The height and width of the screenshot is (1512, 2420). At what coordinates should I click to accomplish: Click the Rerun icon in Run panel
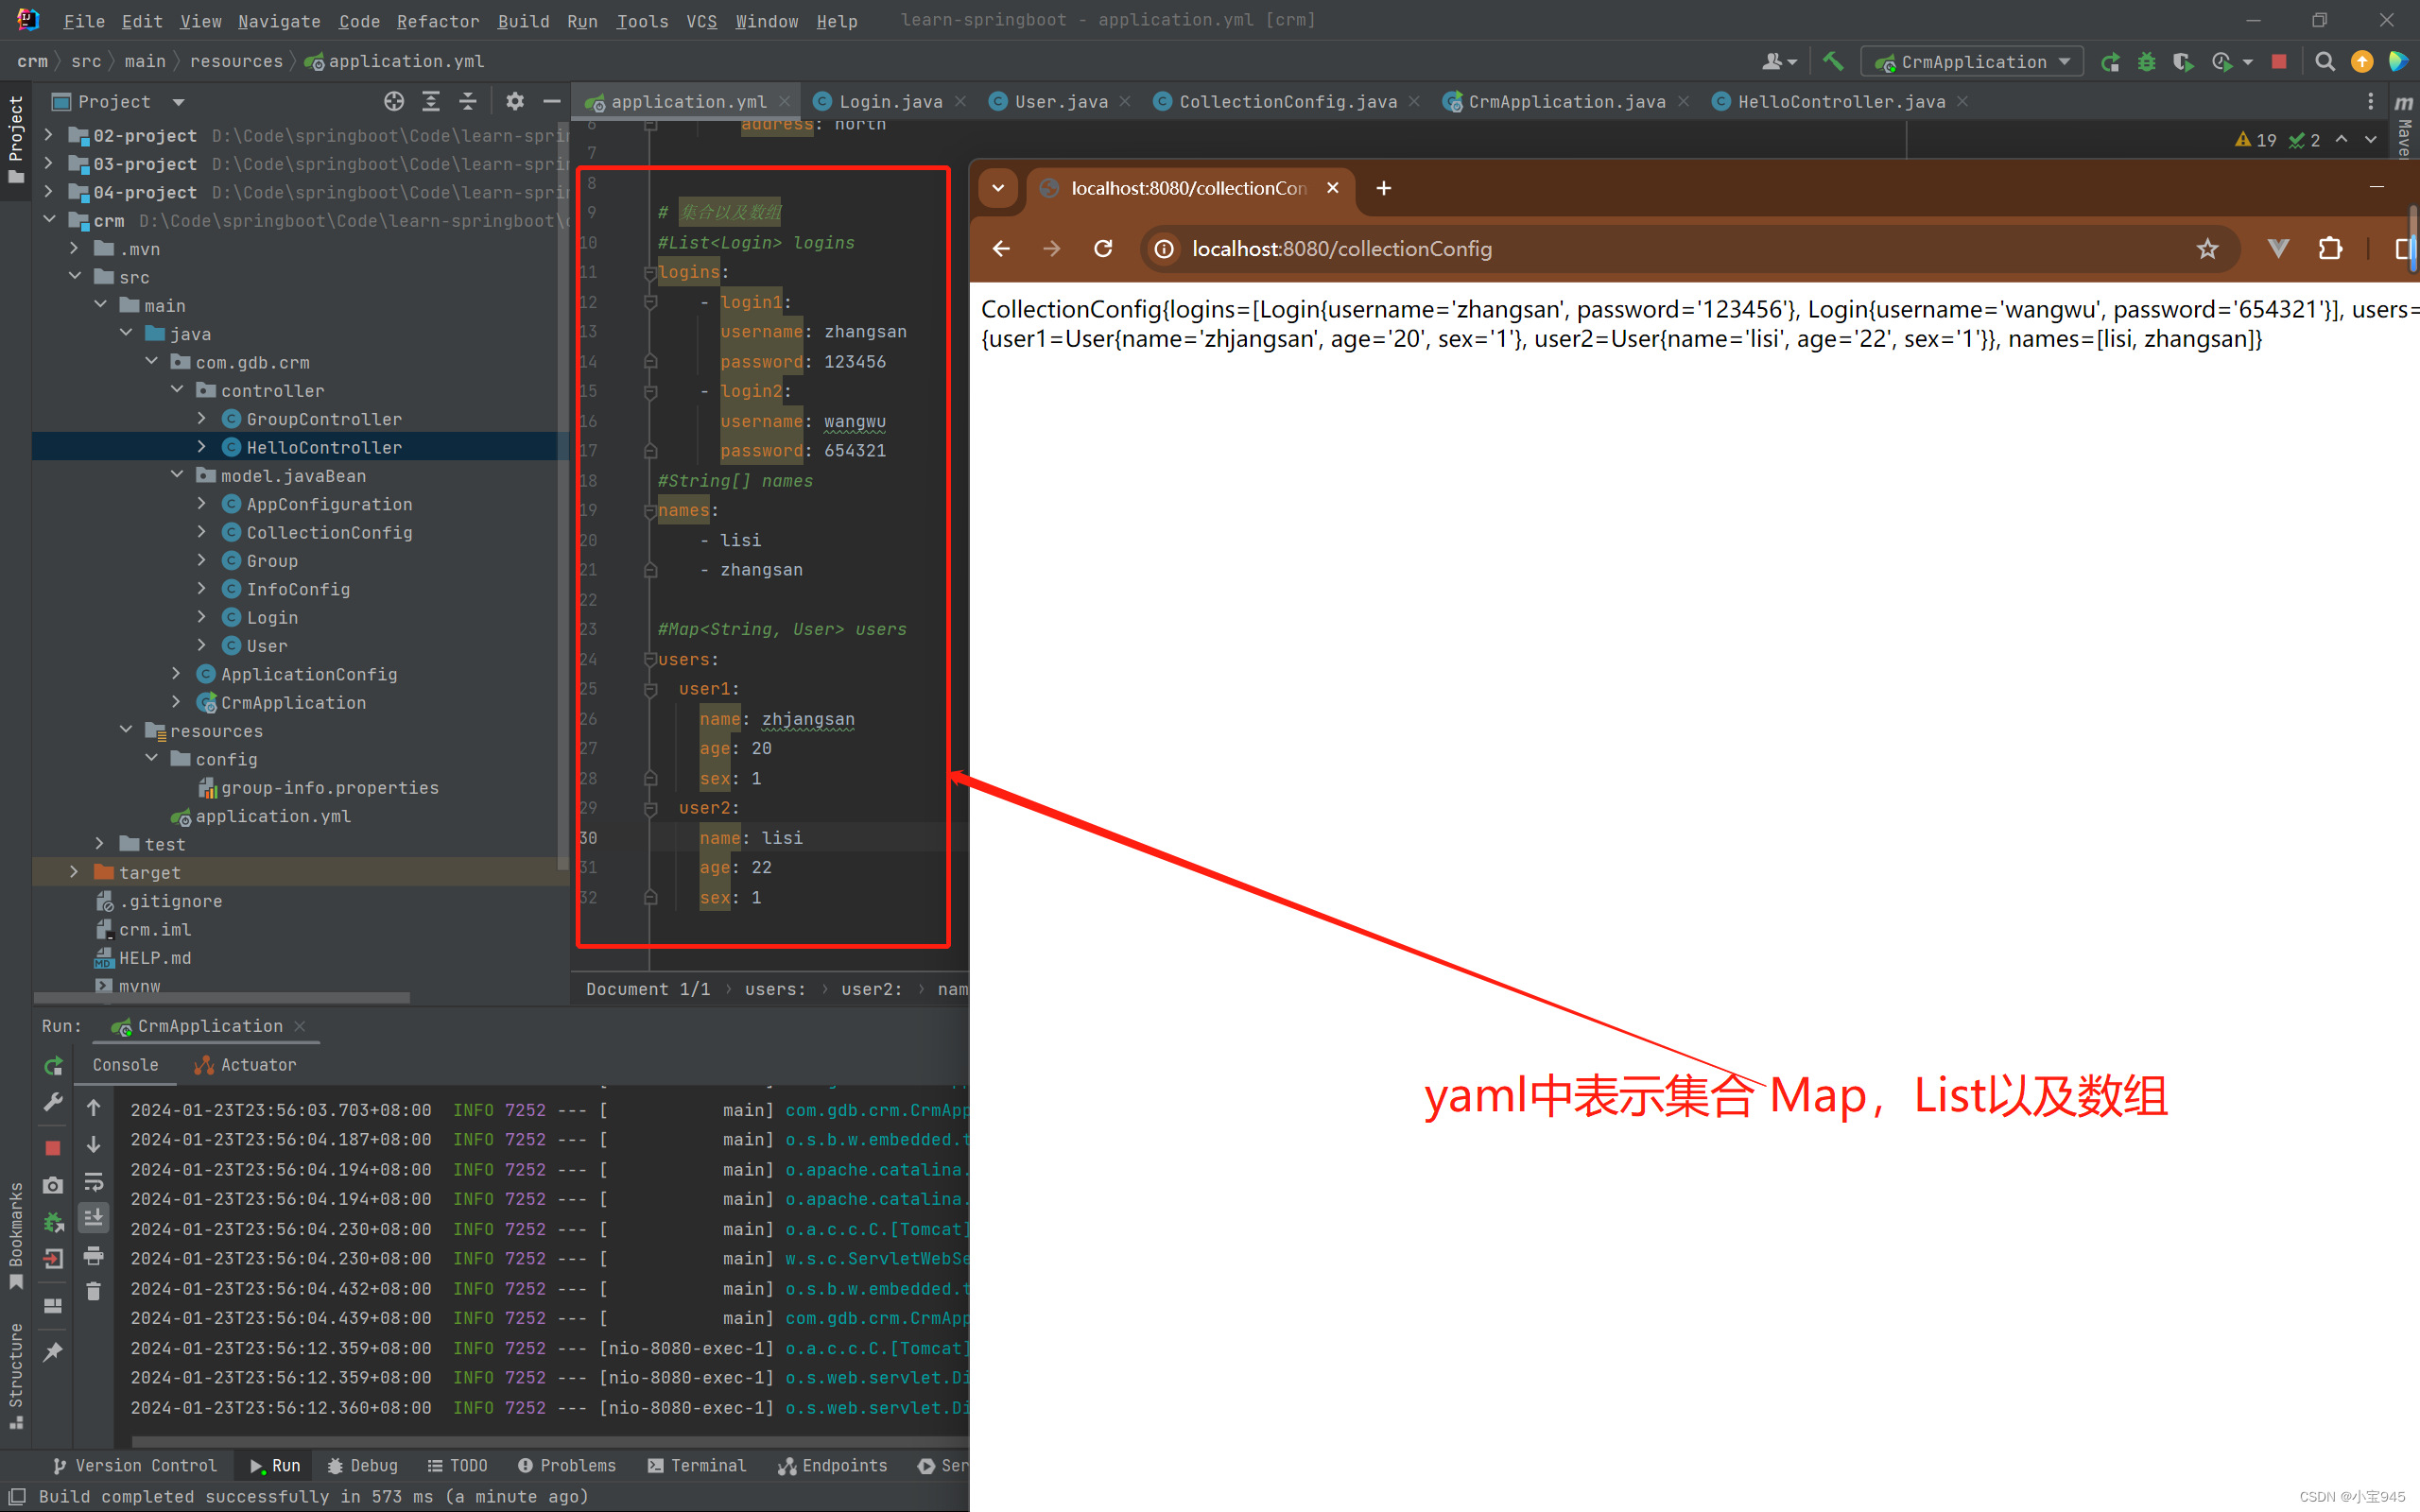(x=53, y=1065)
